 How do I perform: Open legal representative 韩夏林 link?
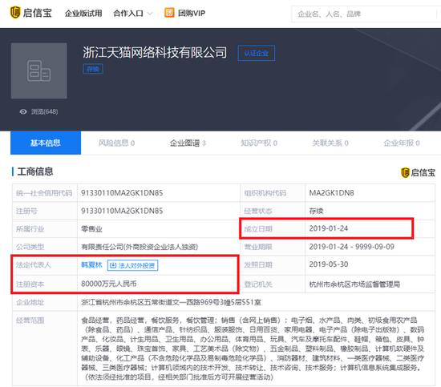(91, 265)
